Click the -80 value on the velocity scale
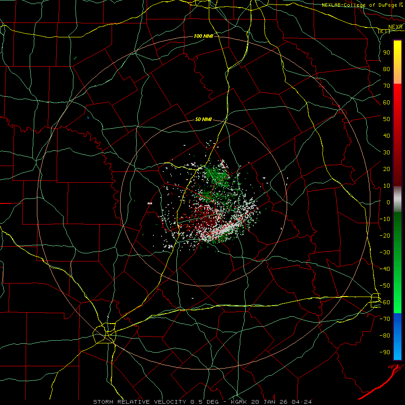Viewport: 405px width, 405px height. click(x=385, y=336)
